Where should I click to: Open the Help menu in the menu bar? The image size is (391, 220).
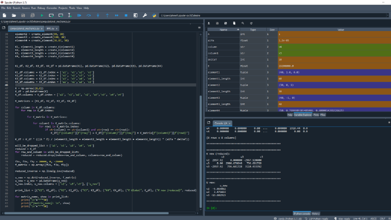(86, 8)
